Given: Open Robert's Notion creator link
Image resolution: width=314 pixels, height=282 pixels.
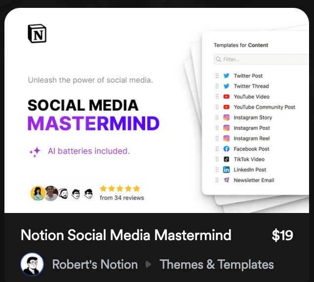Looking at the screenshot, I should pyautogui.click(x=95, y=264).
